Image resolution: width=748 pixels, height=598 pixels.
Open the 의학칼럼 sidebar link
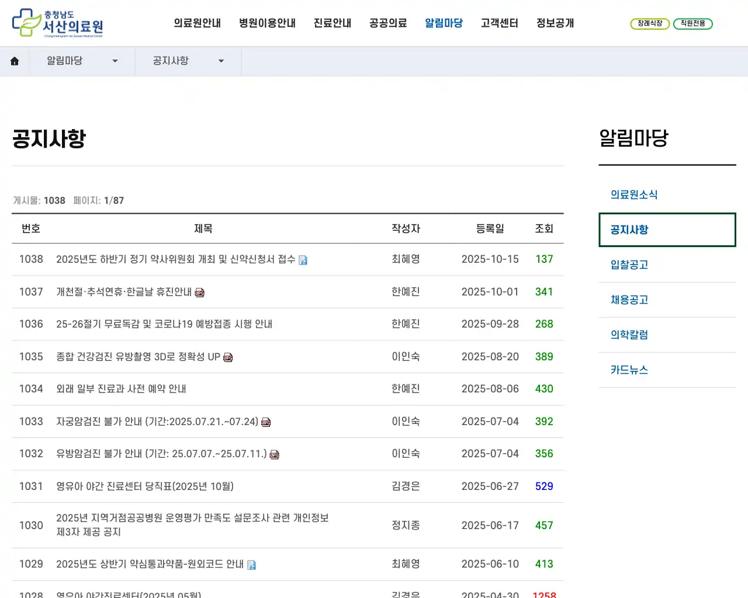point(629,335)
